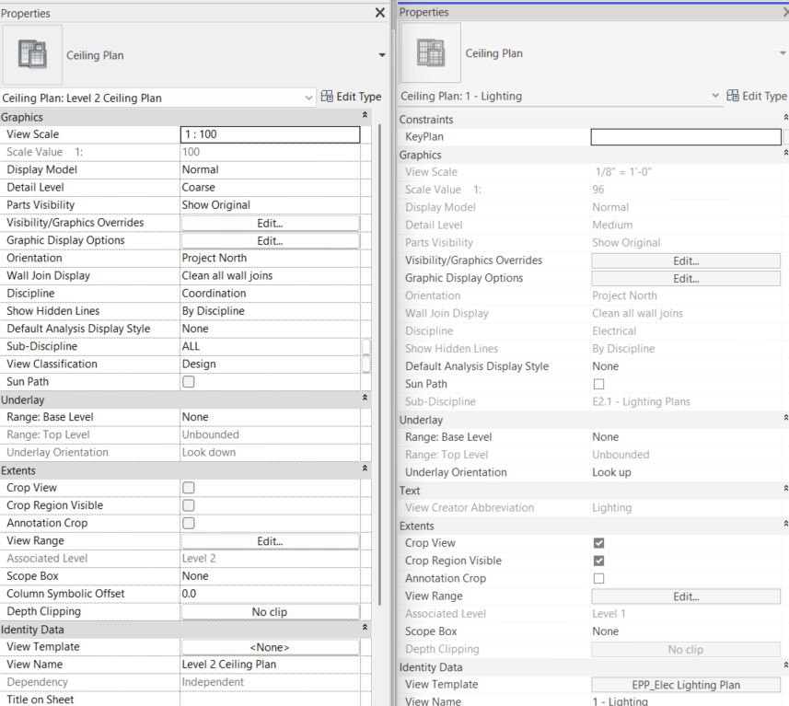The width and height of the screenshot is (789, 706).
Task: Click Default Analysis Display Style value in right panel
Action: pos(686,366)
